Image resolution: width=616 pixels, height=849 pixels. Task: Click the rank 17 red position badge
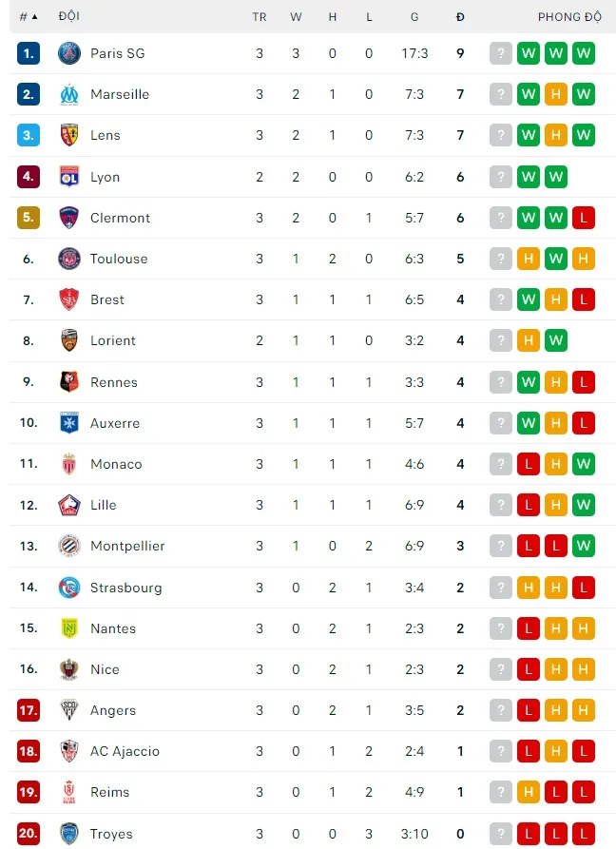[29, 710]
